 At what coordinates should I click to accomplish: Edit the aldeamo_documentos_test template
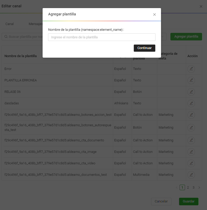click(x=191, y=175)
